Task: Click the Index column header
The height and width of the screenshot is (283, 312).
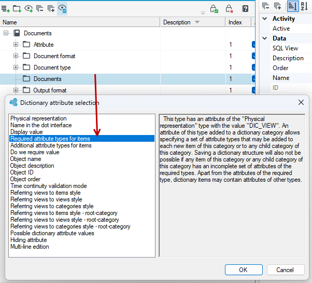Action: point(238,22)
